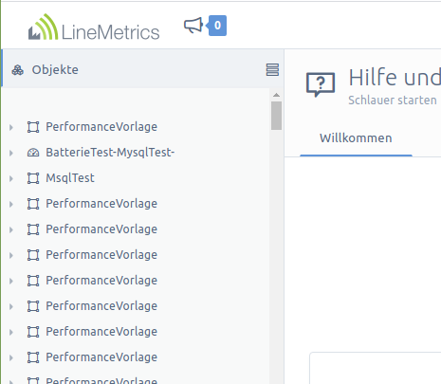
Task: Click the first PerformanceVorlage's frame icon
Action: (33, 127)
